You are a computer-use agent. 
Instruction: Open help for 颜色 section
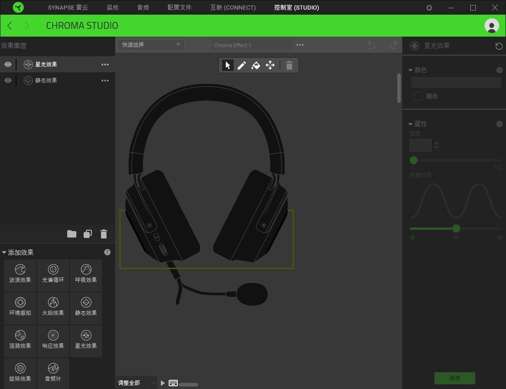pyautogui.click(x=499, y=70)
